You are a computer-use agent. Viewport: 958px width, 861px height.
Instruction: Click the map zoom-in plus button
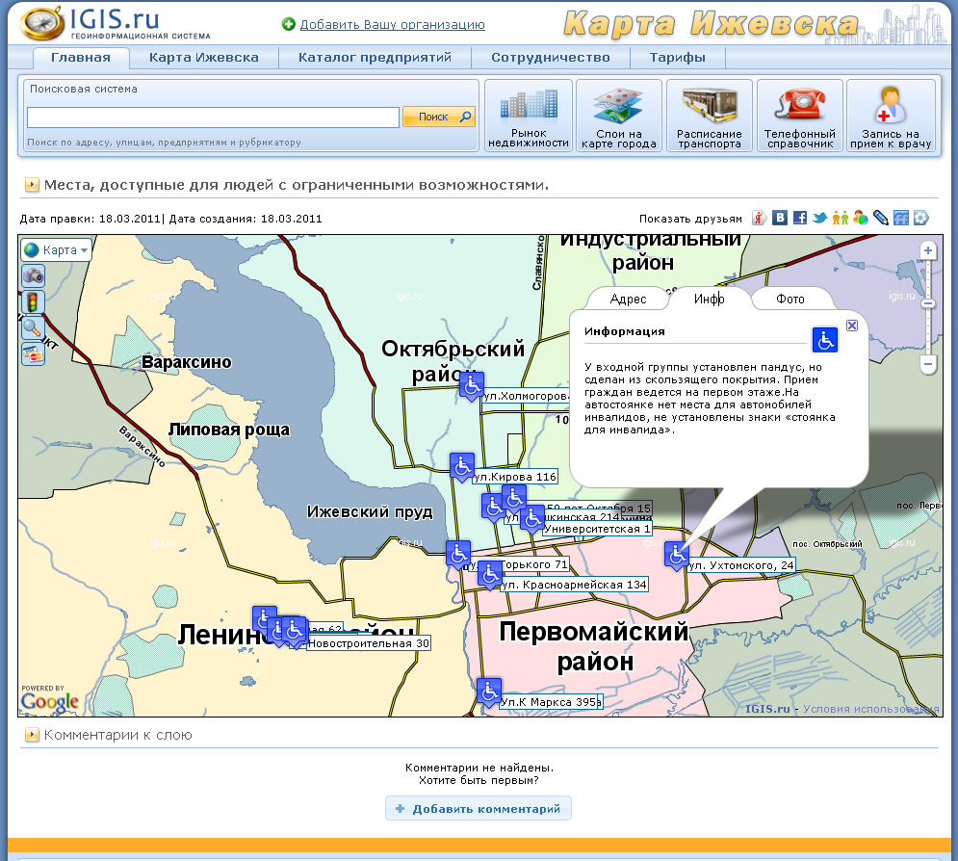928,250
